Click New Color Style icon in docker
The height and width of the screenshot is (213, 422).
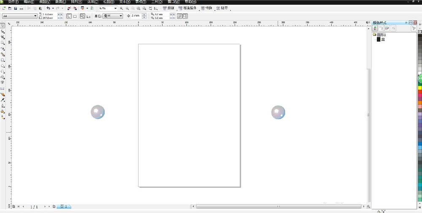tap(375, 28)
